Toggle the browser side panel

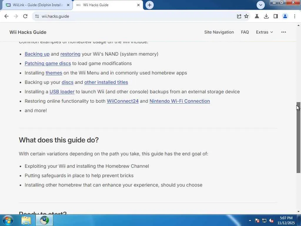click(x=276, y=16)
